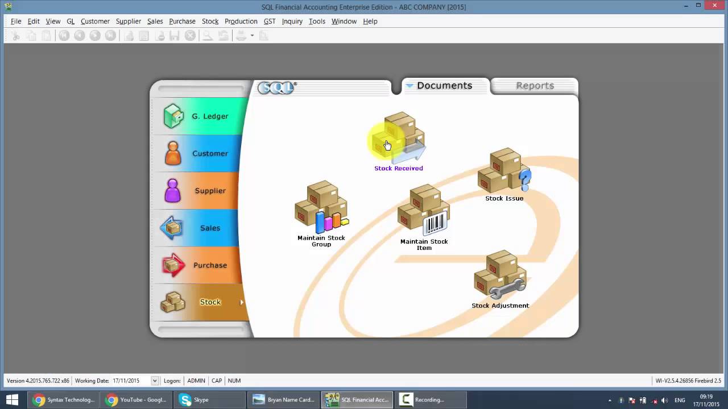Click the version text in status bar

(x=38, y=381)
